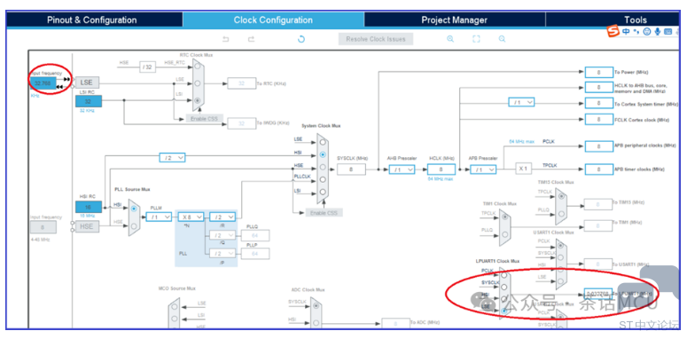
Task: Select SYSCLK in LPUART1 Clock Mux
Action: (x=504, y=288)
